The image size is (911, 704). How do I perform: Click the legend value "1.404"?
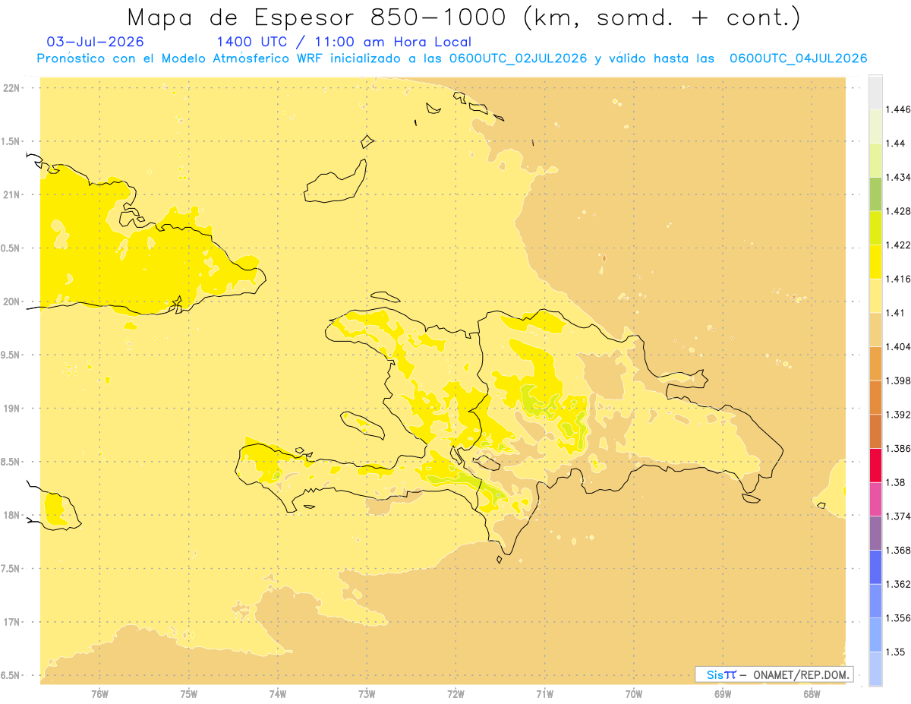click(x=898, y=346)
